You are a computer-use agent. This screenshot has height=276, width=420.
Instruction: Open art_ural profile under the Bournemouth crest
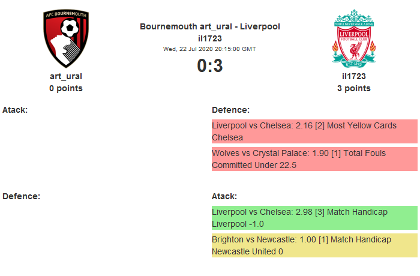(66, 76)
